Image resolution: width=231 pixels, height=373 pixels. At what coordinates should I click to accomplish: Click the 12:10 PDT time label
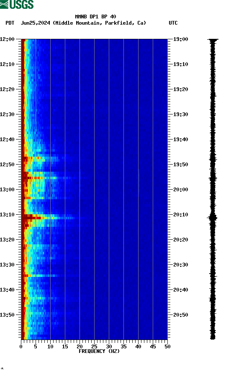tap(7, 64)
